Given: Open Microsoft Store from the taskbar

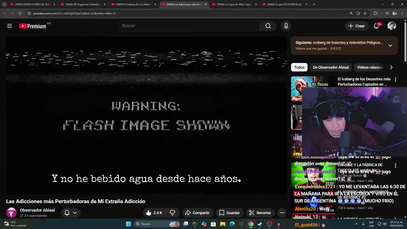Looking at the screenshot, I should coord(213,224).
